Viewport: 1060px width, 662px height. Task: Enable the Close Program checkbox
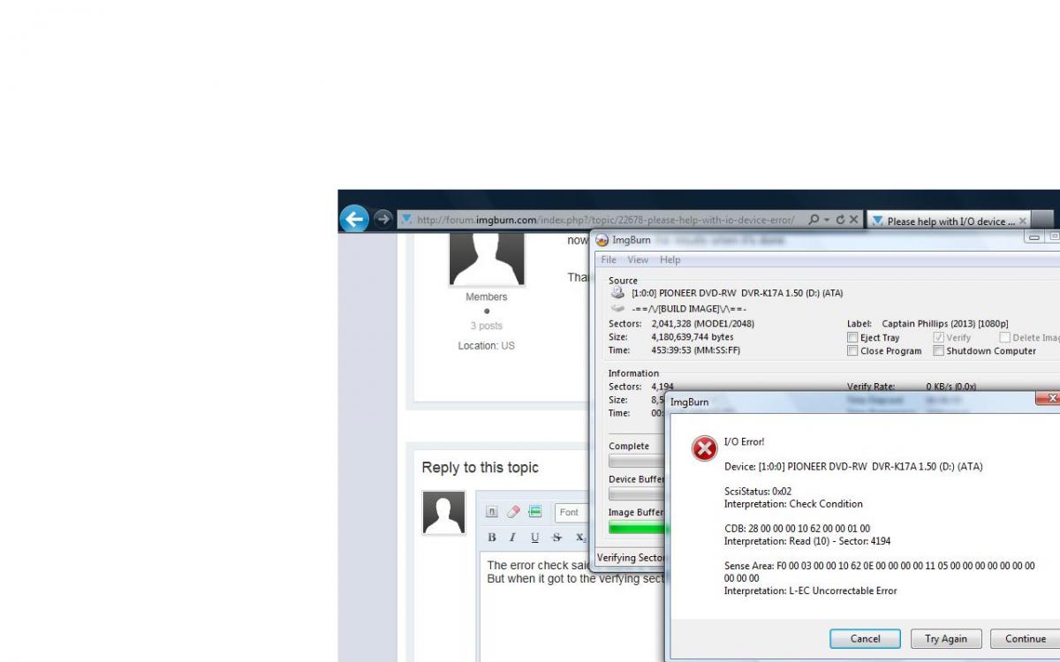click(x=852, y=350)
